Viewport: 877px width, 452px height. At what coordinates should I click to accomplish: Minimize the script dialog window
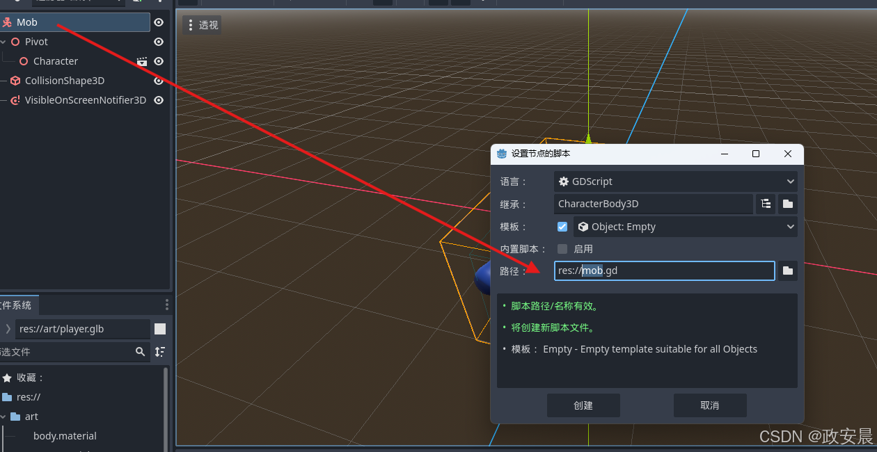(725, 154)
